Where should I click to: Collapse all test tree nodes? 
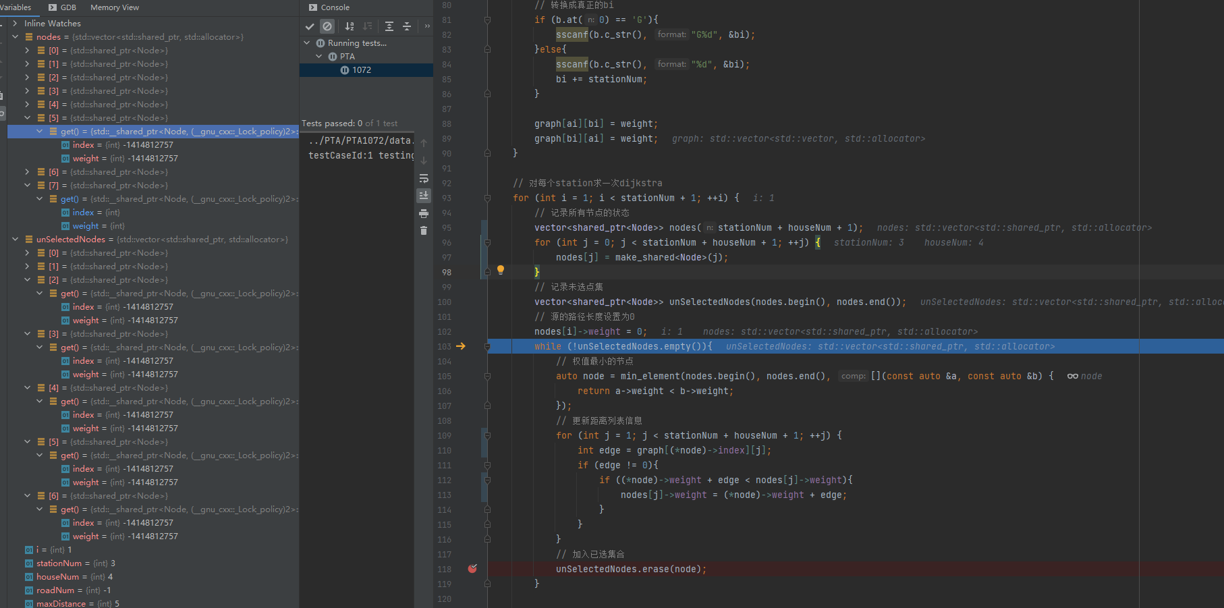pos(407,26)
